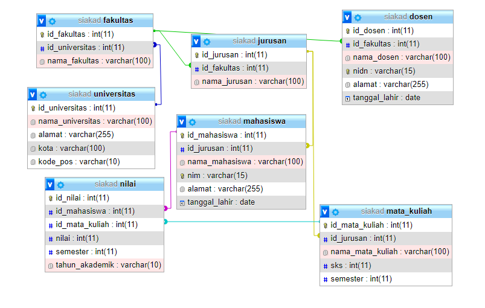The image size is (485, 308).
Task: Click 'nama_mahasiswa : varchar(100)' field
Action: (x=241, y=162)
